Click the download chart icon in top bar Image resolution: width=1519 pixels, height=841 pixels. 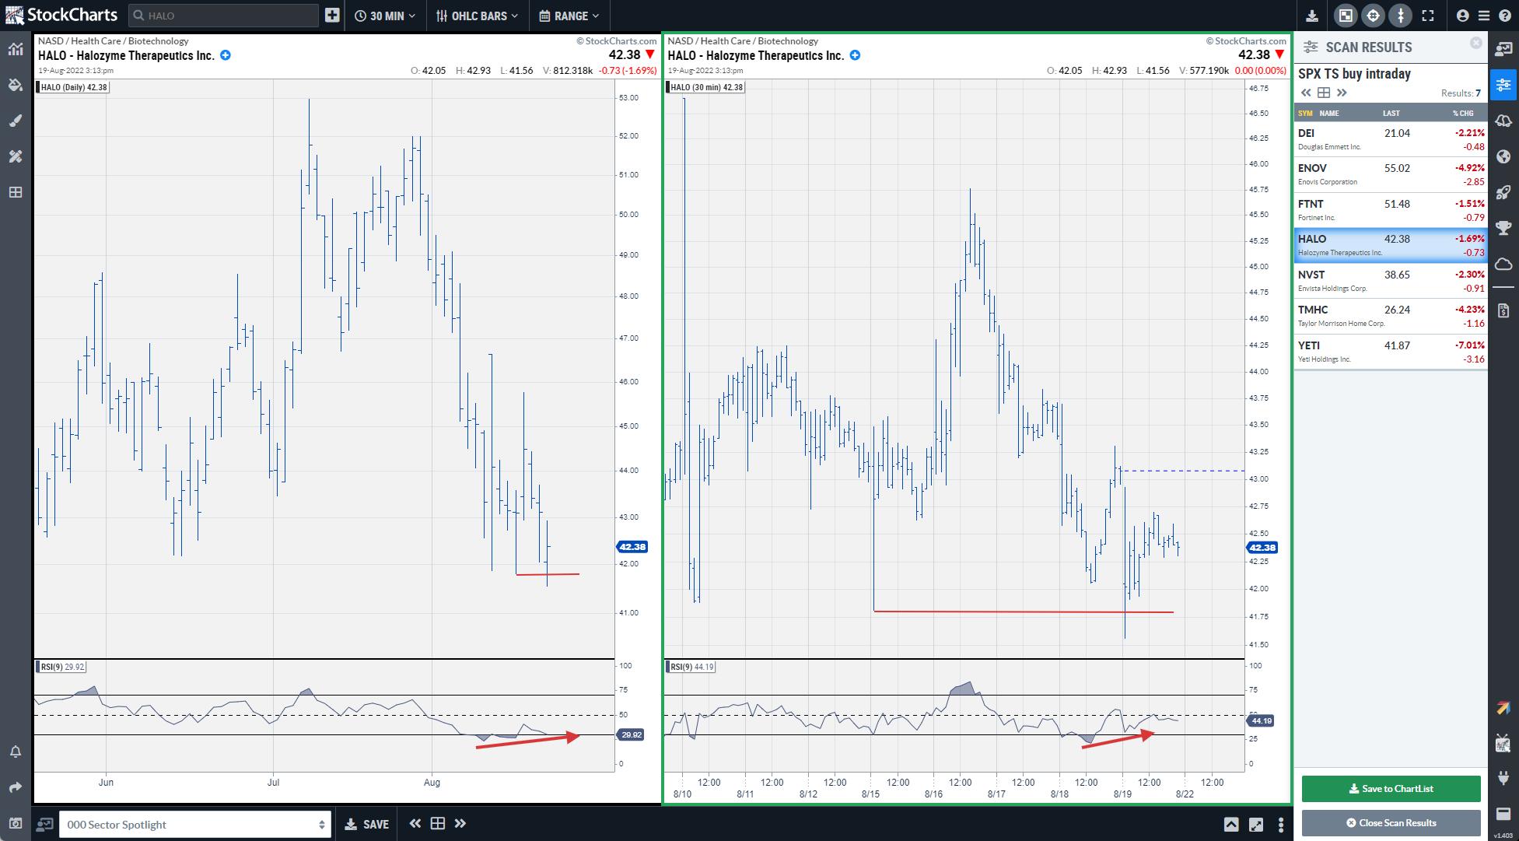[x=1312, y=16]
